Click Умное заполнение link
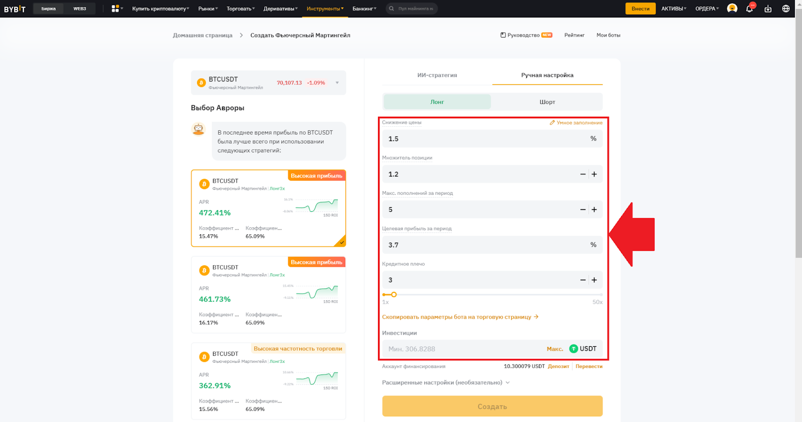Viewport: 802px width, 422px height. (x=576, y=123)
